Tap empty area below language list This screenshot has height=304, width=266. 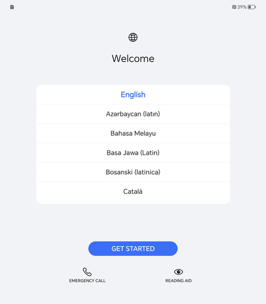coord(133,222)
